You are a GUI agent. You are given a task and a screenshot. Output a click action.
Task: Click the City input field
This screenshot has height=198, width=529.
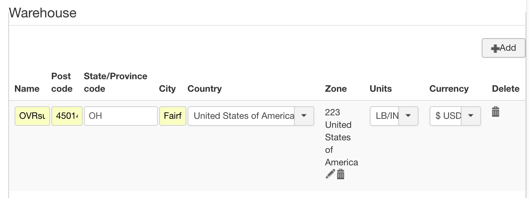(x=172, y=116)
